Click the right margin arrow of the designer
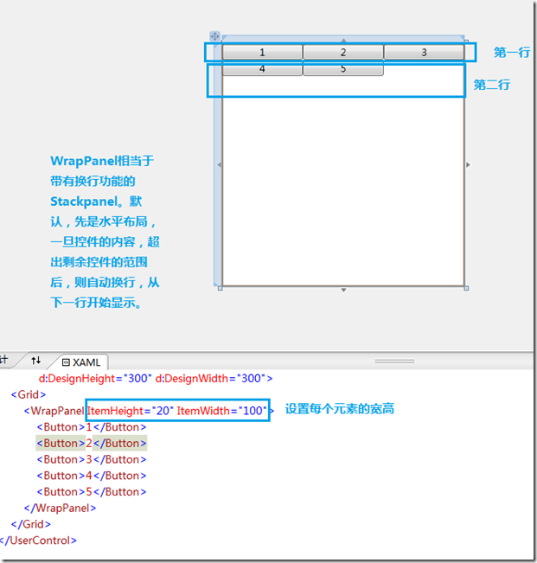 tap(468, 165)
